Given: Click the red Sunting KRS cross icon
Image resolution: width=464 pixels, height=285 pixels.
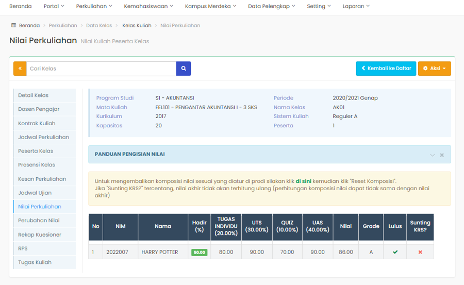Looking at the screenshot, I should (x=420, y=252).
